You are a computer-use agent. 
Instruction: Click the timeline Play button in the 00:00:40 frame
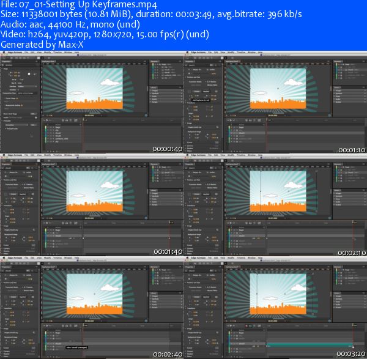(x=47, y=120)
